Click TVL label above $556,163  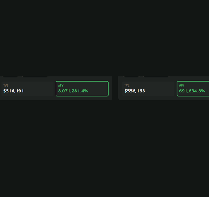127,85
